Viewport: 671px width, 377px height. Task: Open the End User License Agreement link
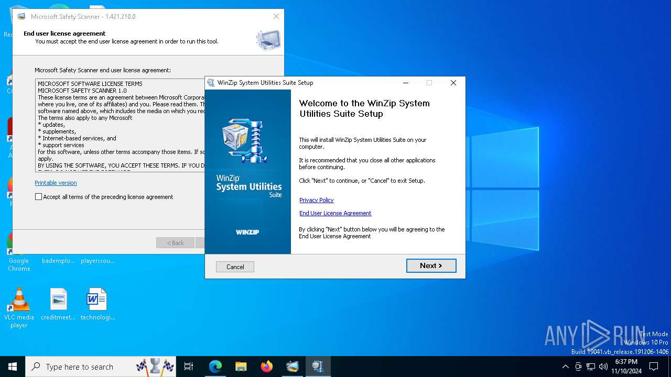coord(335,213)
